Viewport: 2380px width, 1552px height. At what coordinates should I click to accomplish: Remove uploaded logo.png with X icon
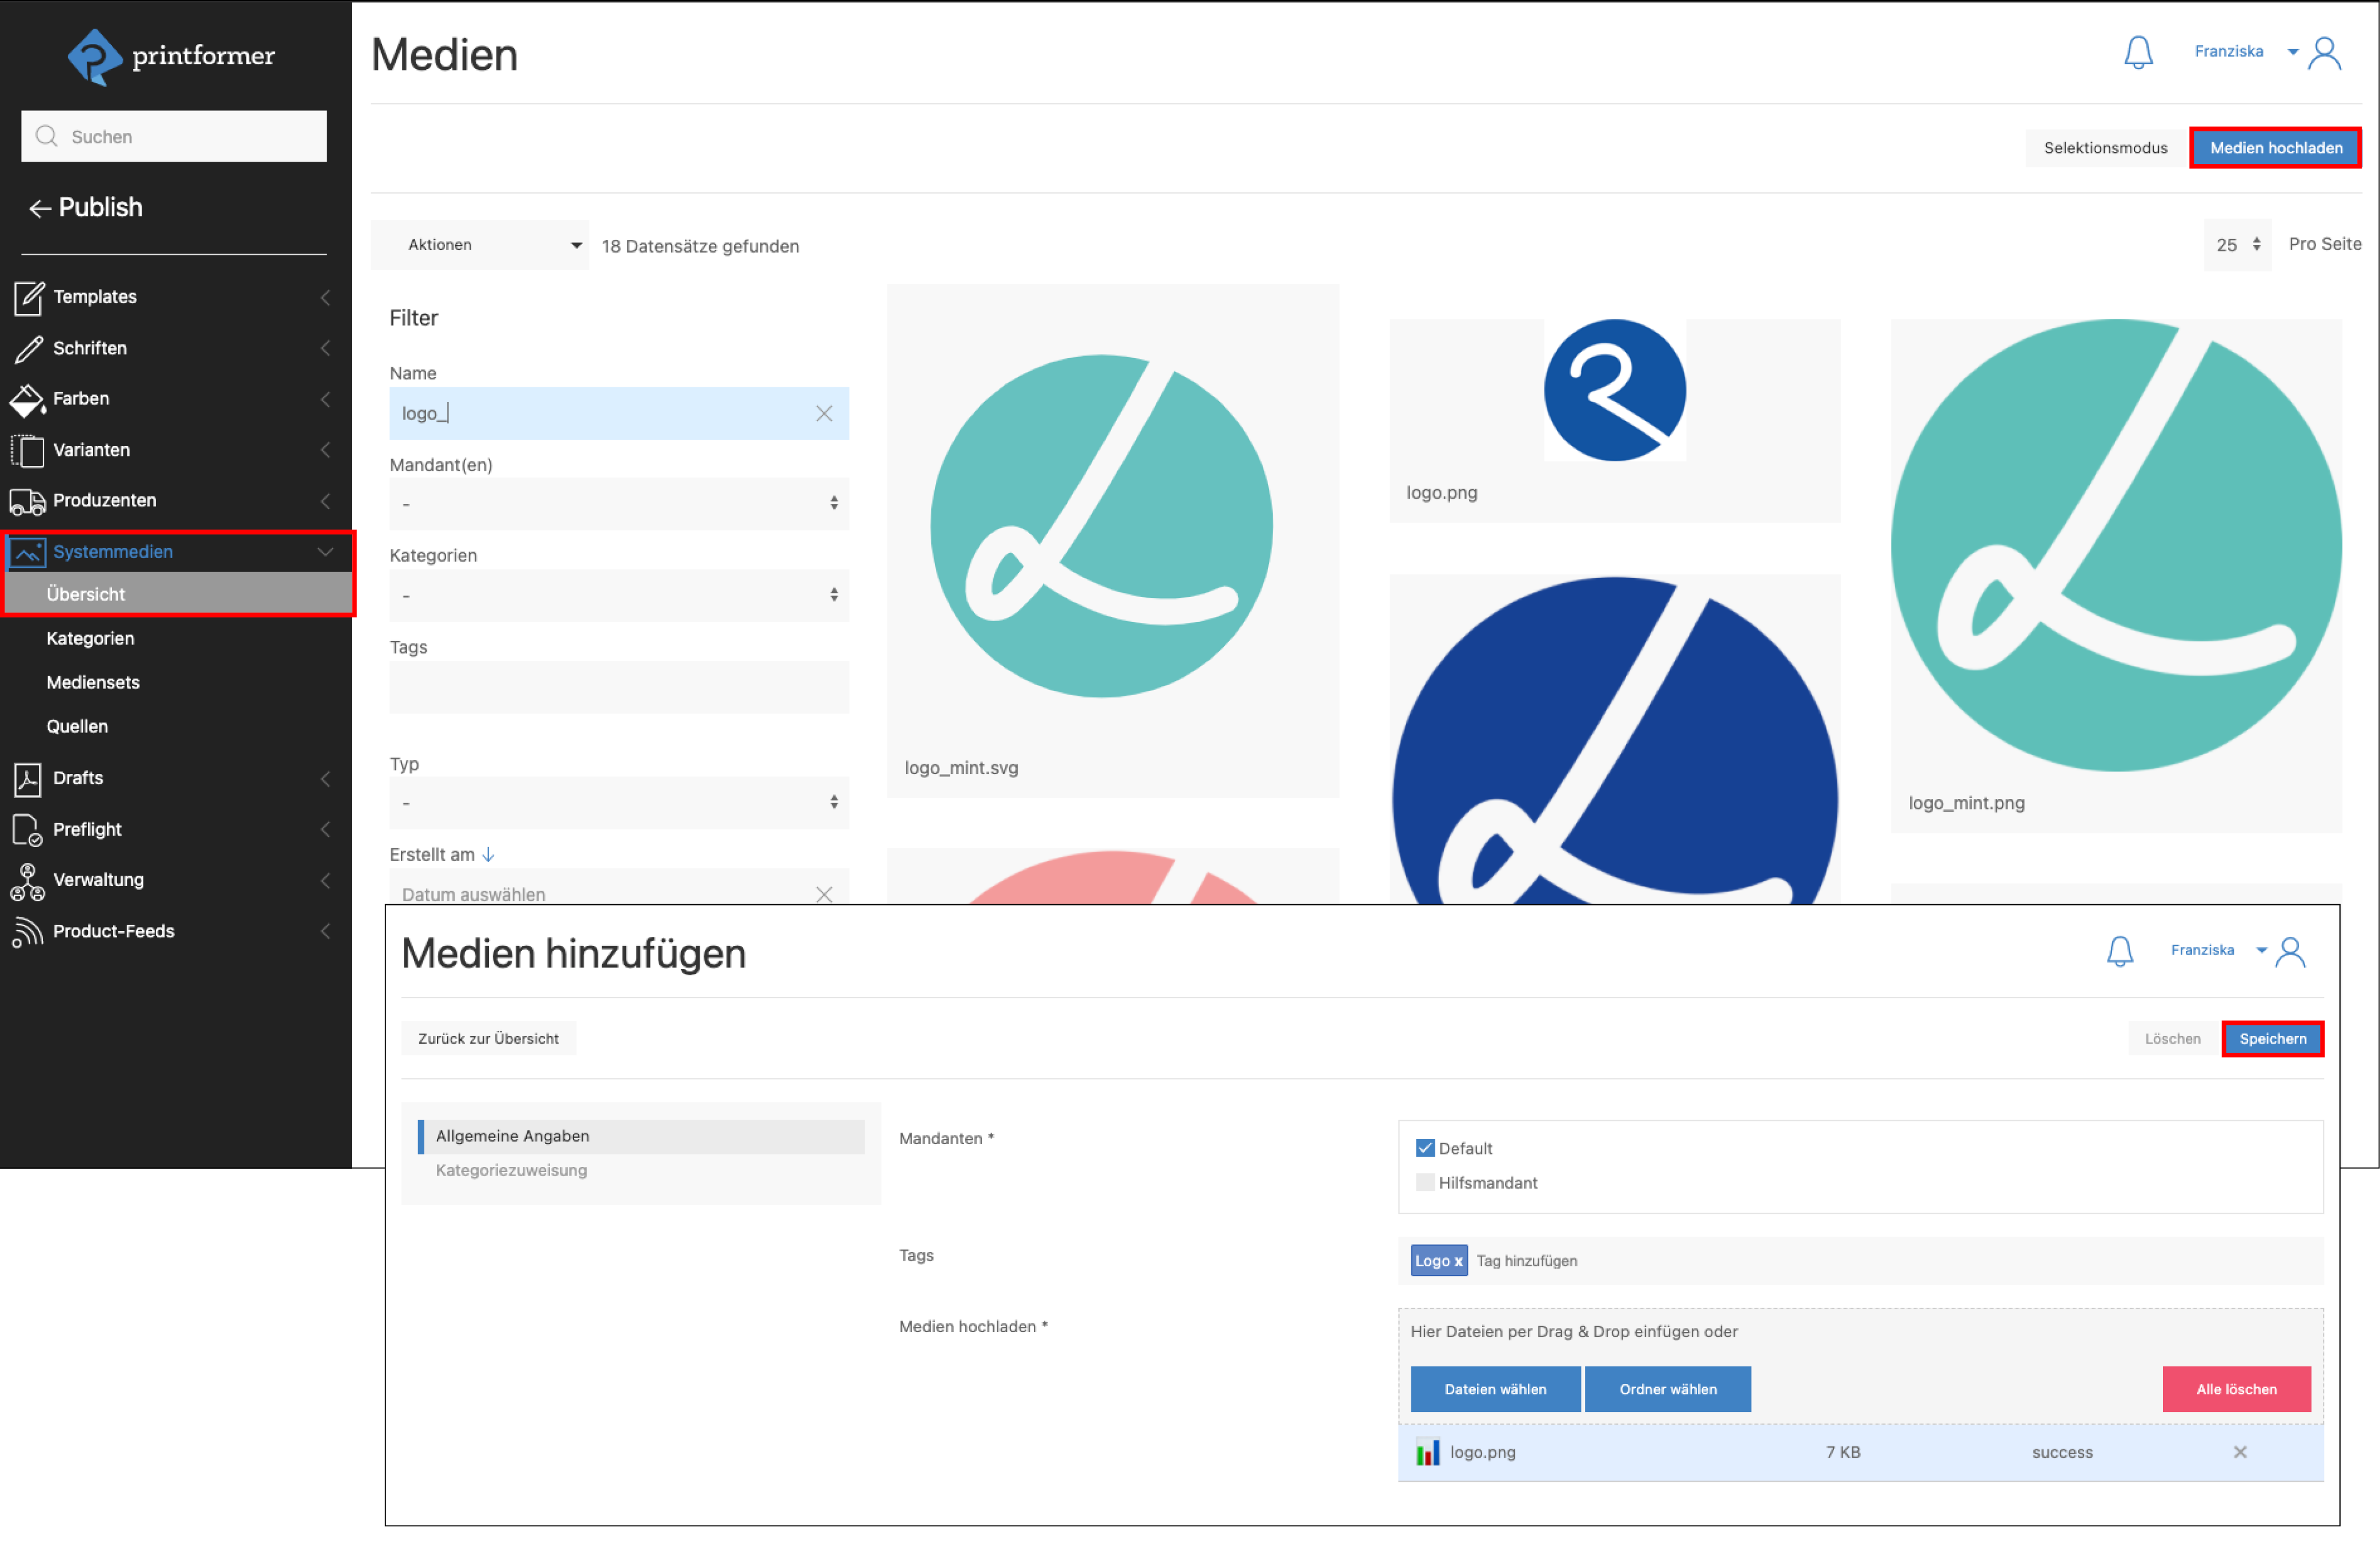coord(2240,1452)
